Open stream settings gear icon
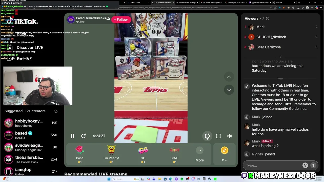Image resolution: width=324 pixels, height=182 pixels. point(207,136)
